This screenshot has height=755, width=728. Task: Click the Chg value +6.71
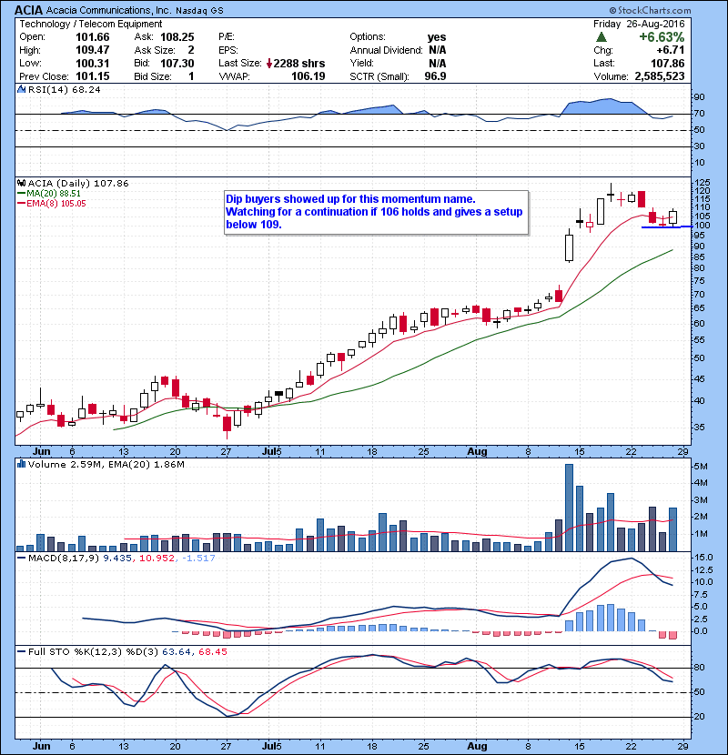click(670, 50)
